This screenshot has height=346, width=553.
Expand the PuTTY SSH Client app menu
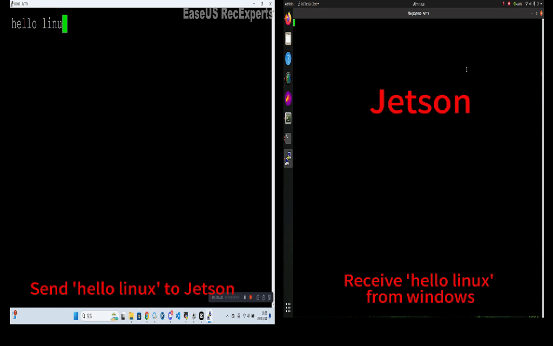(x=309, y=4)
